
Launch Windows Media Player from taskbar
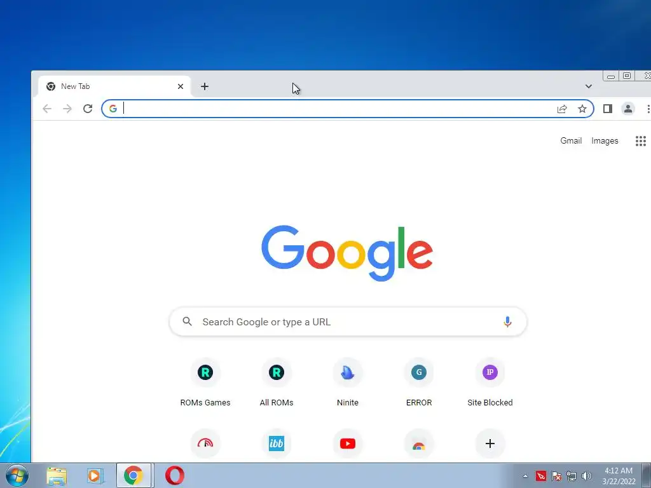[x=95, y=475]
